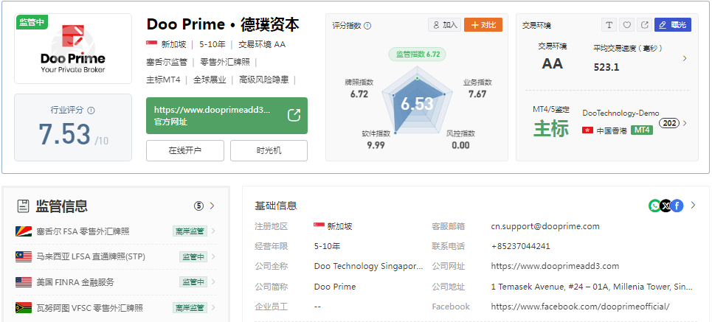
Task: Click 主标MT4 tag in header
Action: (163, 80)
